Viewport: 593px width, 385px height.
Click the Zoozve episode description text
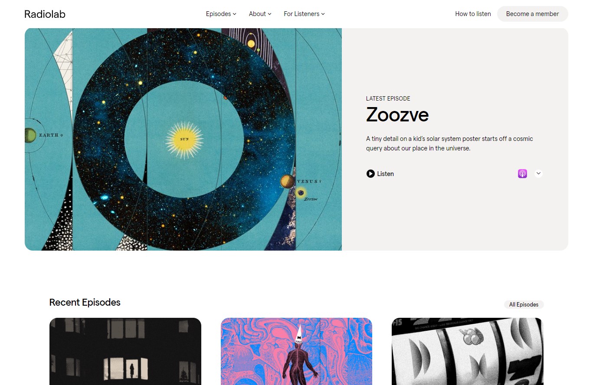(x=449, y=144)
